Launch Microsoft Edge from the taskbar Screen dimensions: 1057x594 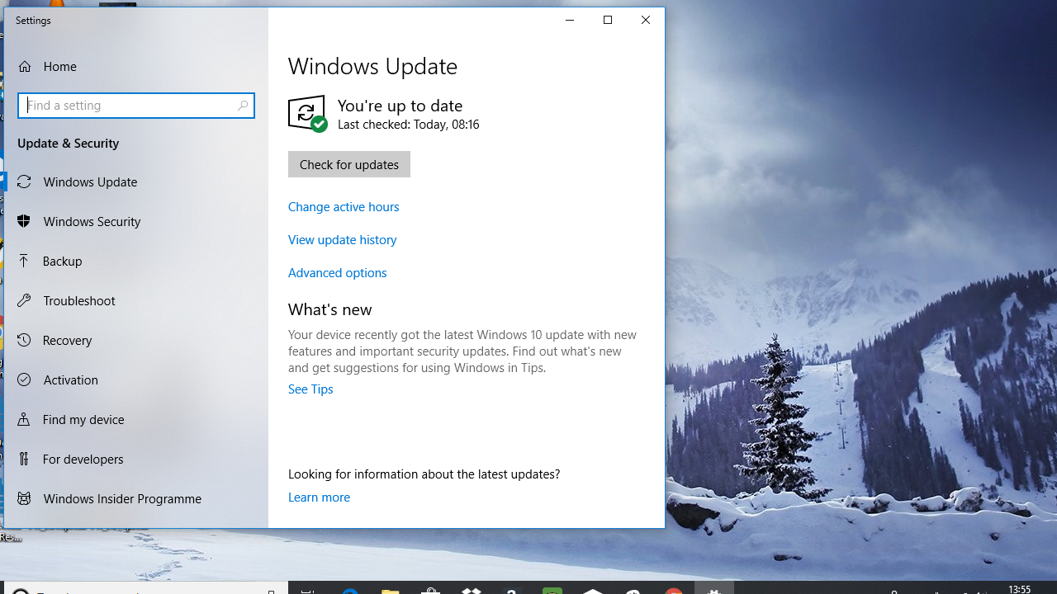click(350, 591)
